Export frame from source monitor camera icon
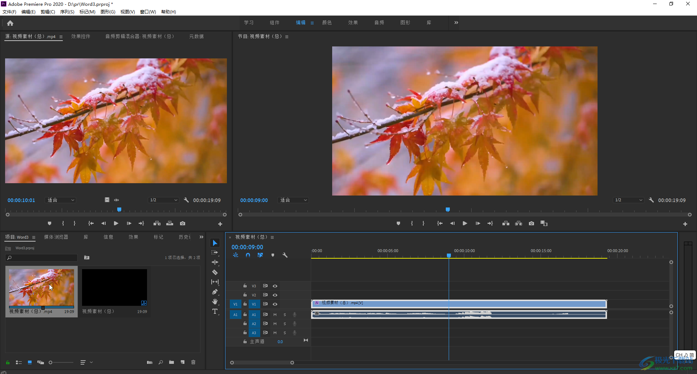The width and height of the screenshot is (697, 374). click(183, 223)
